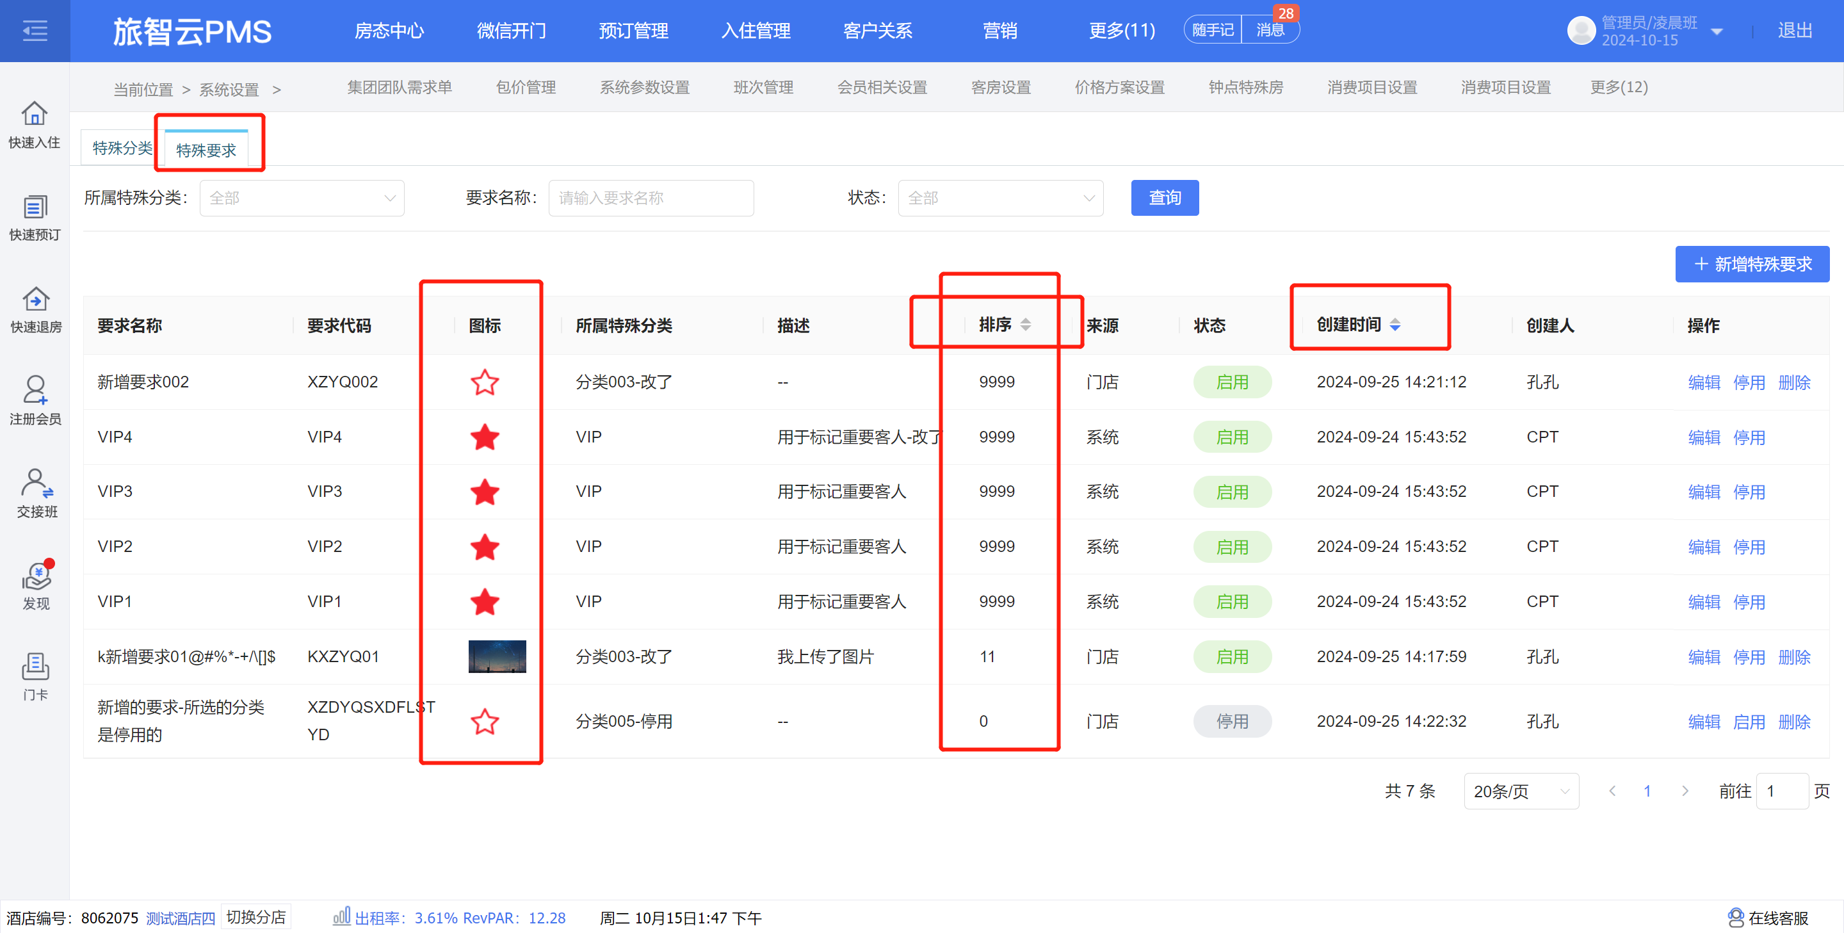
Task: Sort table by 创建时间 column arrows
Action: pyautogui.click(x=1395, y=325)
